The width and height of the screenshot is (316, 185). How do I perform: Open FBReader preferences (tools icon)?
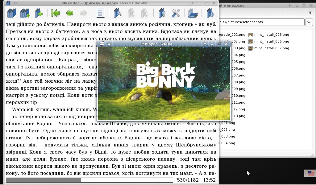click(x=176, y=13)
